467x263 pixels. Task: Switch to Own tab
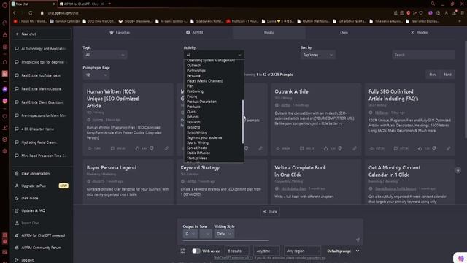click(344, 32)
